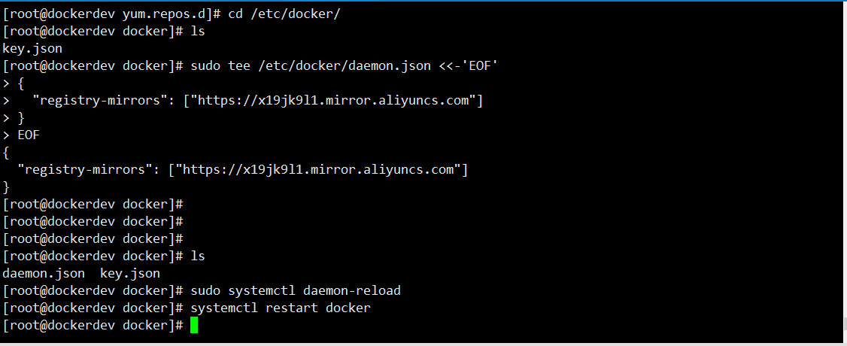Select the lone key.json listing output
Viewport: 847px width, 346px height.
(32, 49)
